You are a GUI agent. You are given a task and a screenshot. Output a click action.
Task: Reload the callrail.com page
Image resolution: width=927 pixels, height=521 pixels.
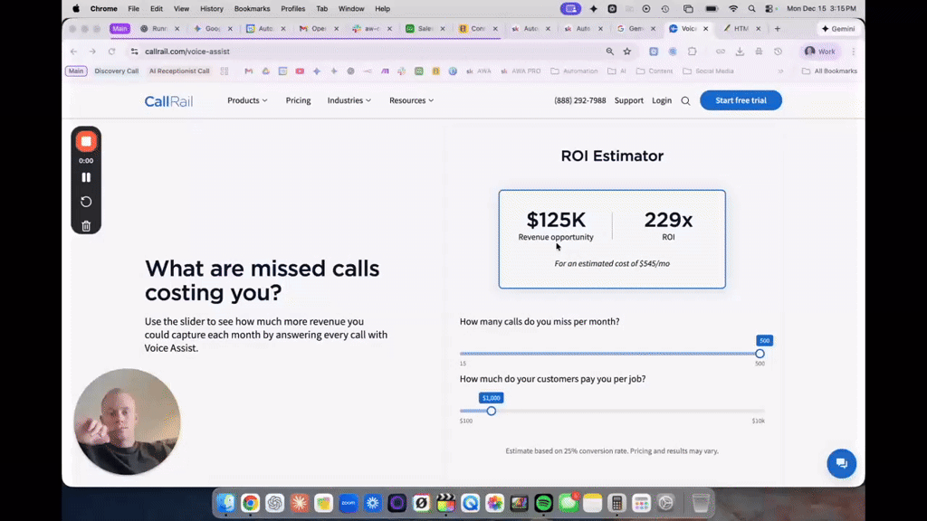111,52
